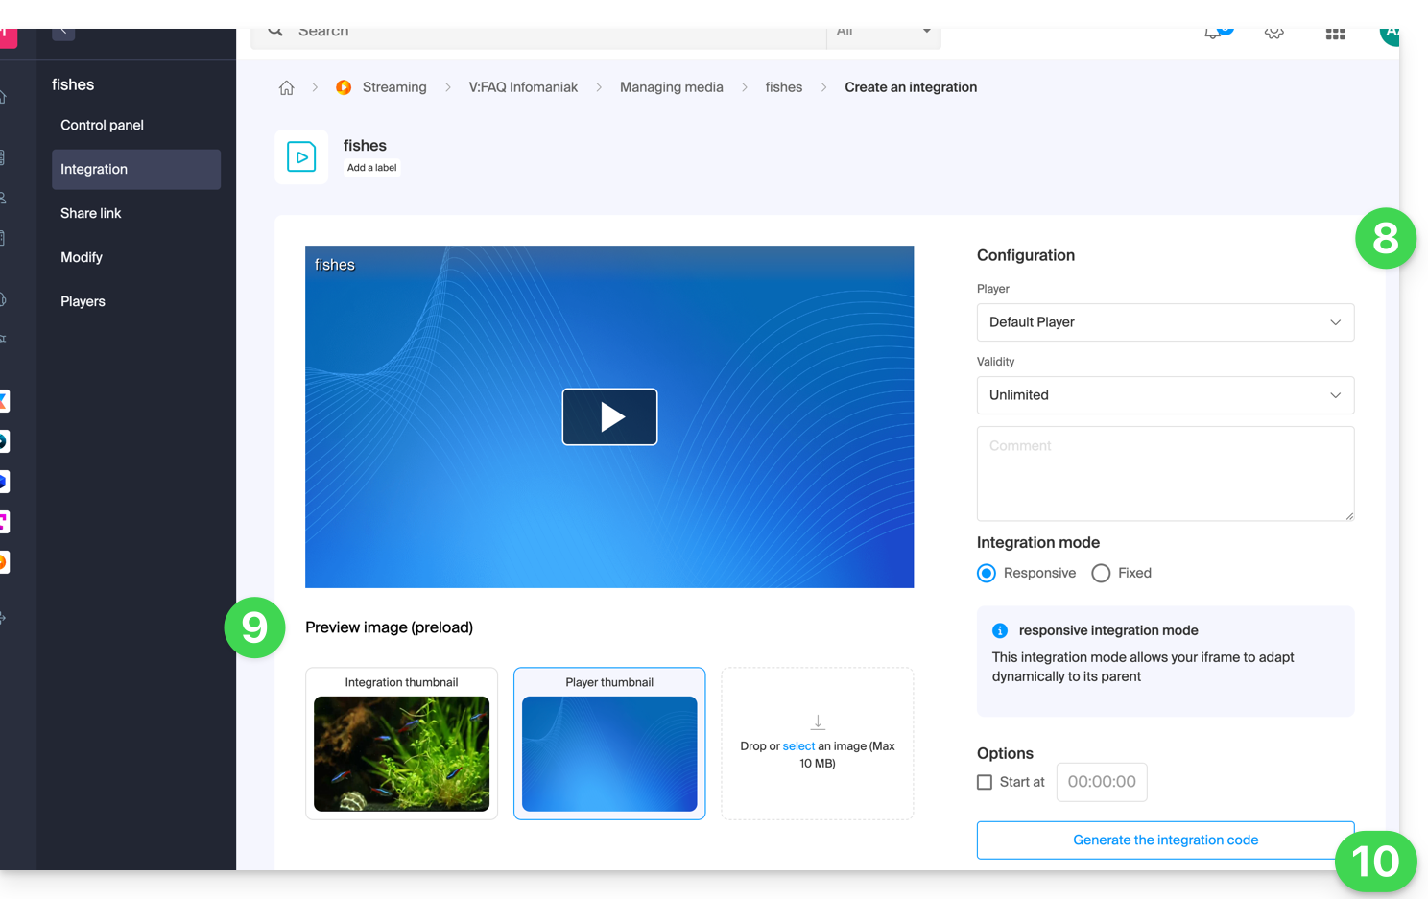Open the Default Player dropdown
Viewport: 1428px width, 899px height.
point(1165,322)
